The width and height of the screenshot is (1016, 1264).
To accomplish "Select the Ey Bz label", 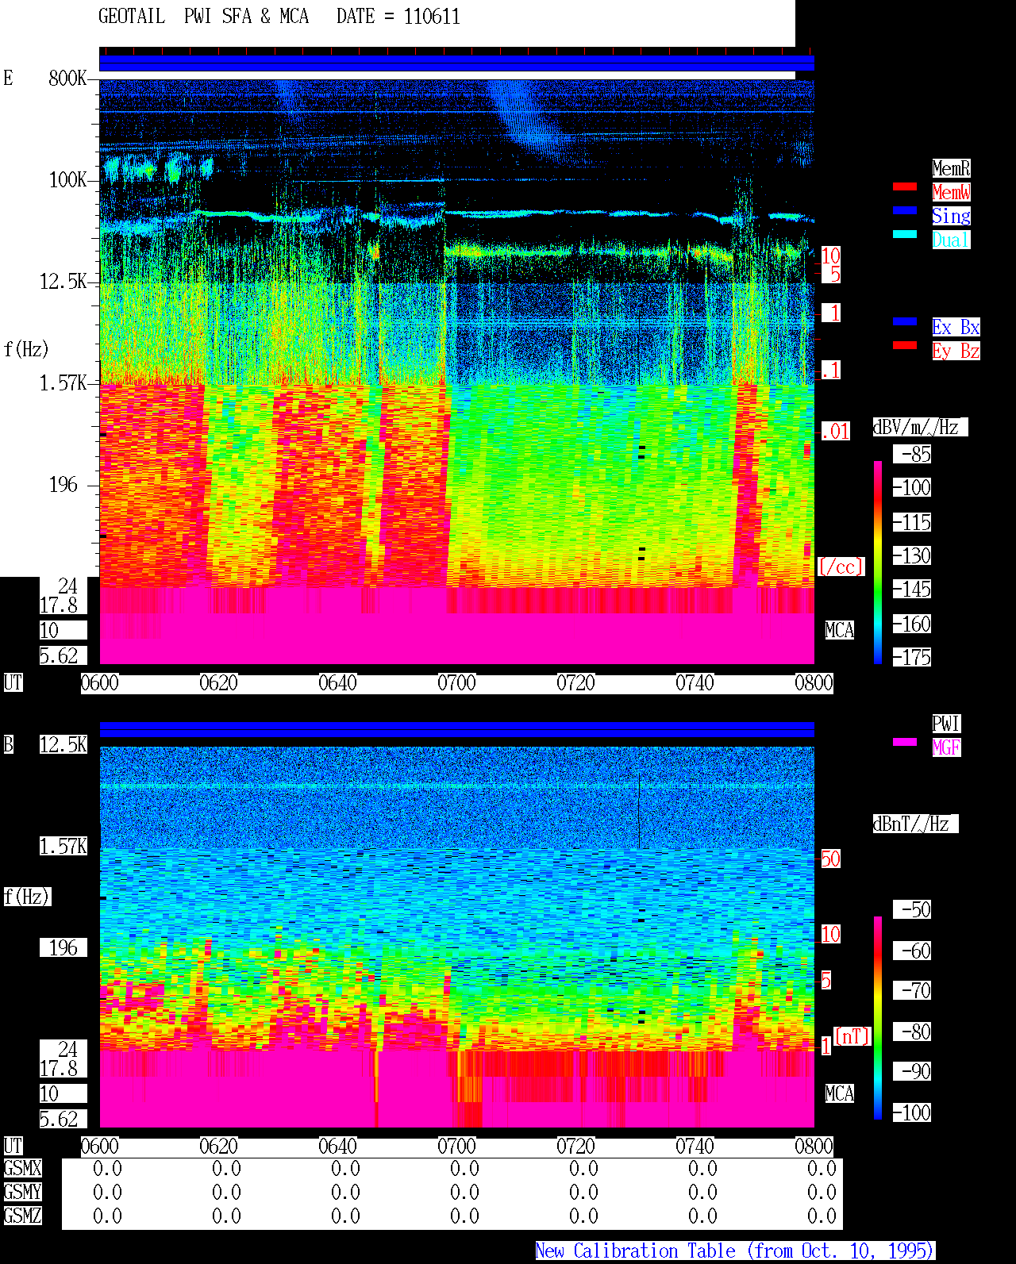I will click(x=956, y=351).
